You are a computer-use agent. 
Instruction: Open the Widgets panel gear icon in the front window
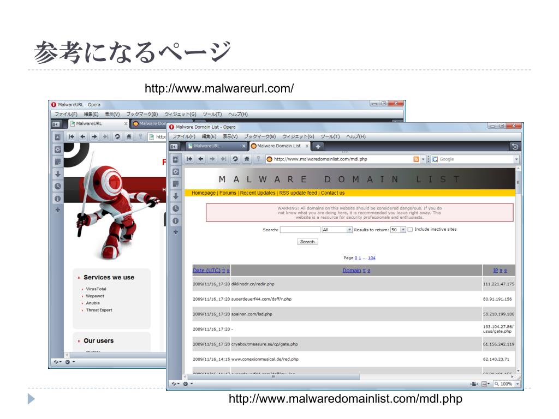click(x=175, y=172)
